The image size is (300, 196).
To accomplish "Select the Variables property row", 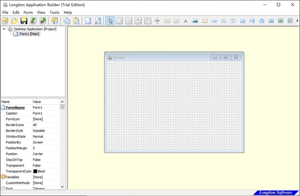I will point(30,177).
